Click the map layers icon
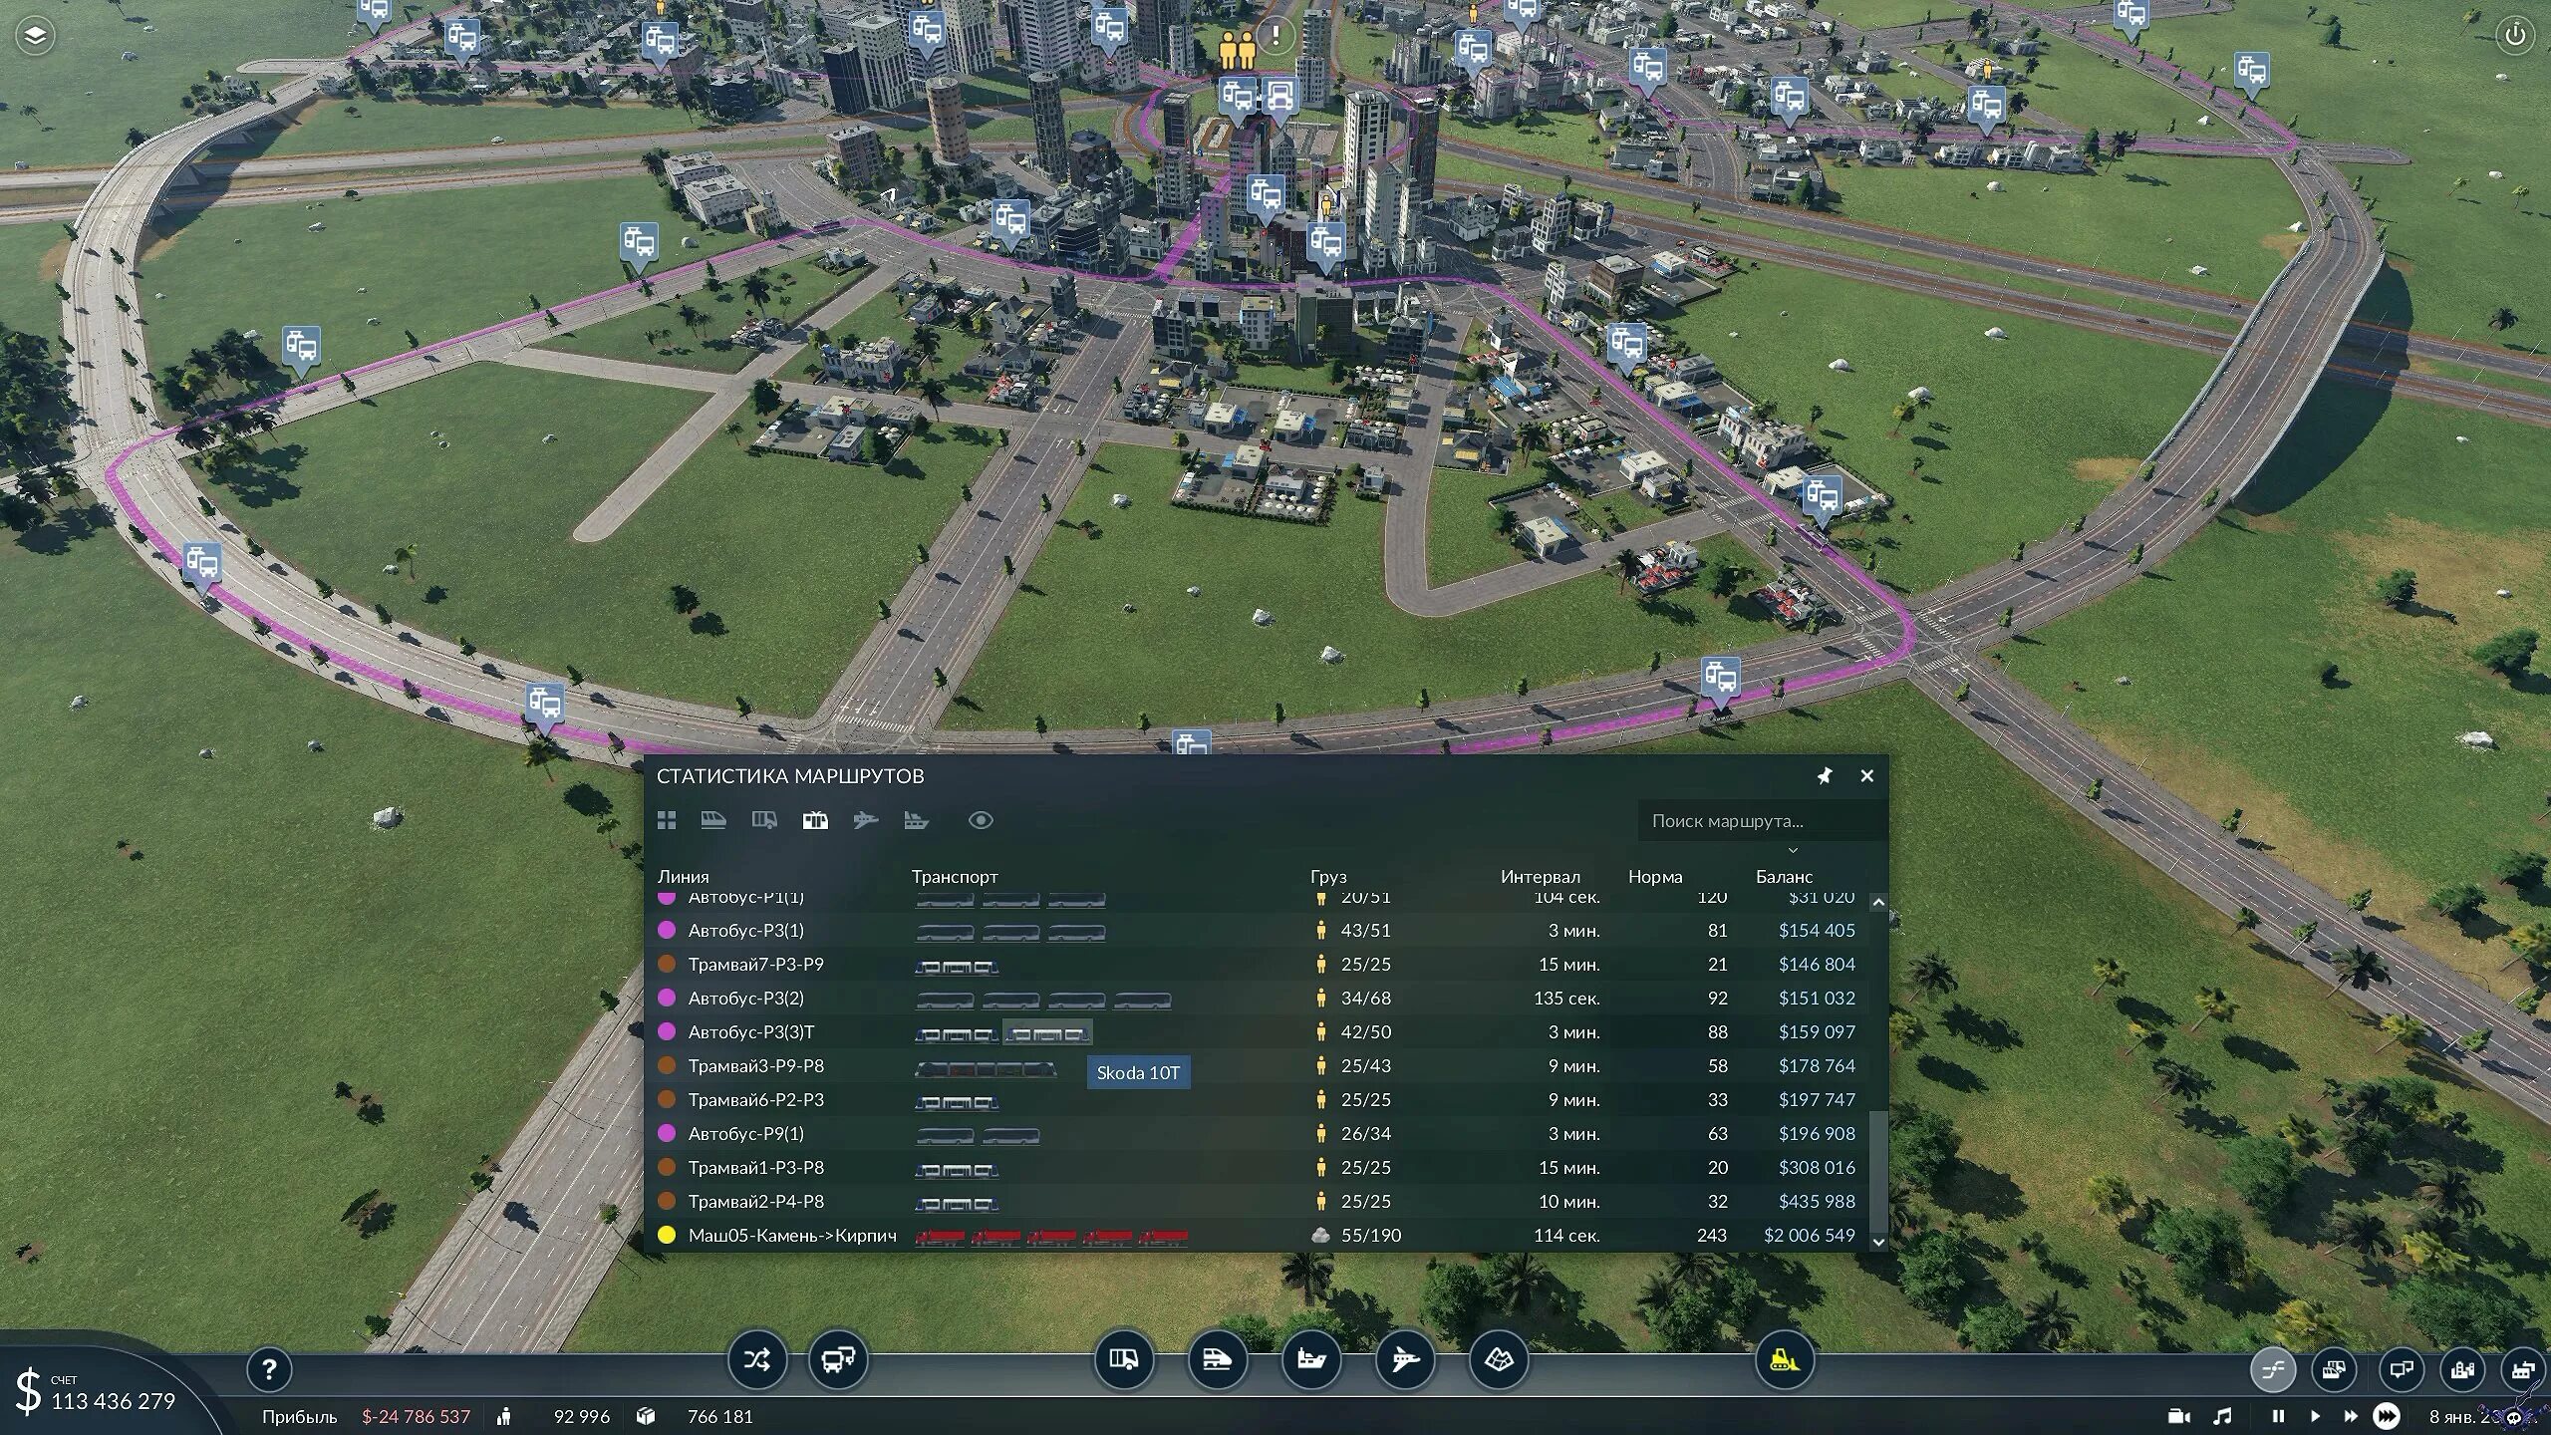The image size is (2551, 1435). pyautogui.click(x=35, y=37)
